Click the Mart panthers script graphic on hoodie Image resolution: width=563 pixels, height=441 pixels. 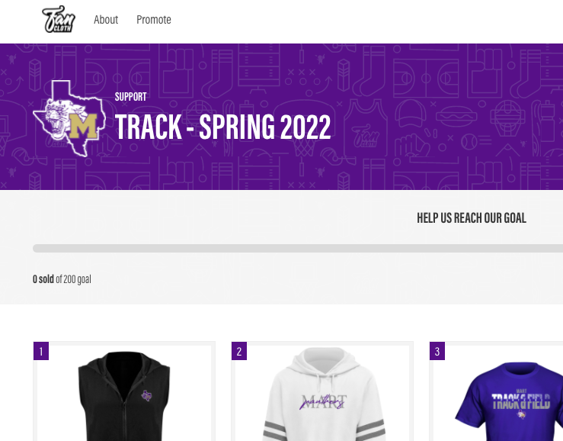[x=324, y=402]
